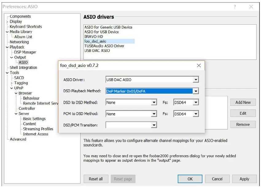The image size is (261, 187).
Task: Select Shell Integration in the tree
Action: point(23,68)
